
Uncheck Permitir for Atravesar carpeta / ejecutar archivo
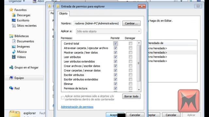tap(115, 48)
